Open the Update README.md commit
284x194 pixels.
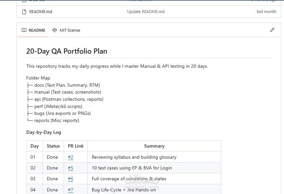pos(146,11)
